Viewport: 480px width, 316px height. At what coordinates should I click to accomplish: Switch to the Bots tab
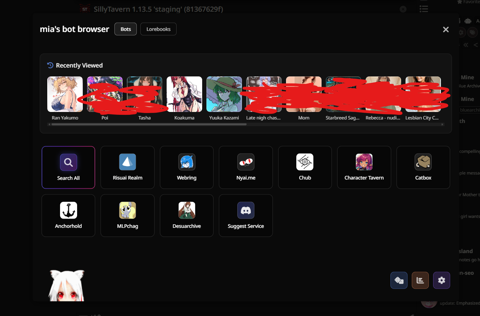[125, 29]
